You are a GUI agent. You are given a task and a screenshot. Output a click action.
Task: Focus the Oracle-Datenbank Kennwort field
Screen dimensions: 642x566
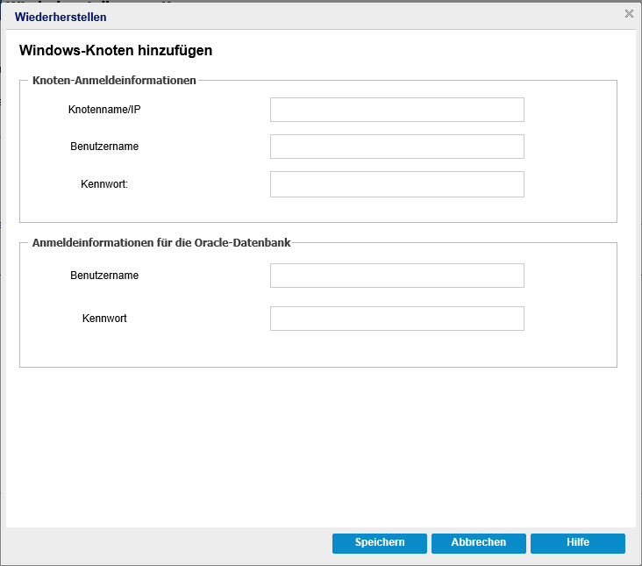click(x=396, y=319)
